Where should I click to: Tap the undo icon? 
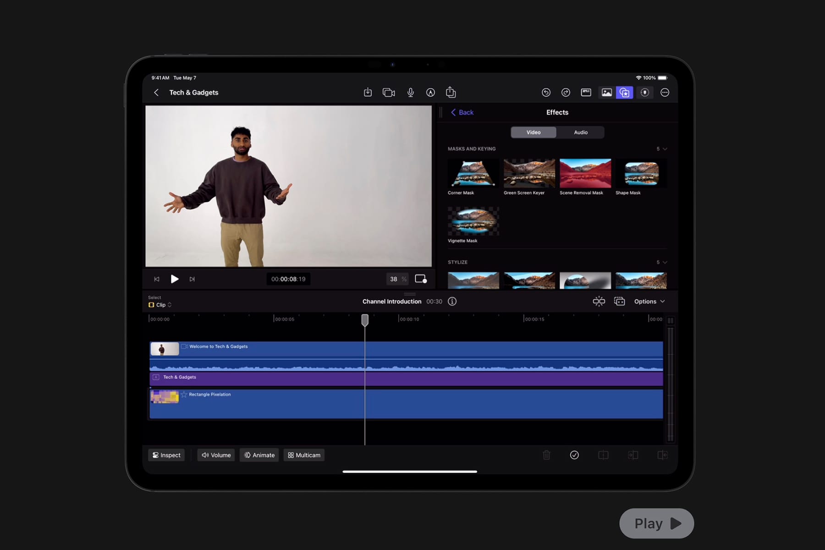tap(546, 93)
